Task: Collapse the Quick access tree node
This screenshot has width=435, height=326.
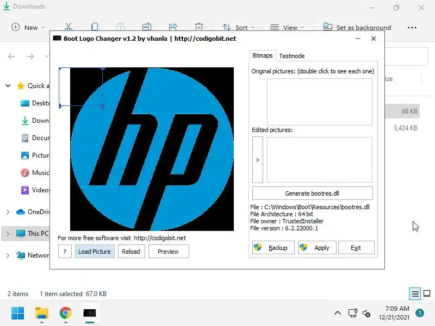Action: [x=8, y=86]
